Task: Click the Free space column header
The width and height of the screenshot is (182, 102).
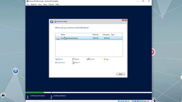Action: point(106,35)
